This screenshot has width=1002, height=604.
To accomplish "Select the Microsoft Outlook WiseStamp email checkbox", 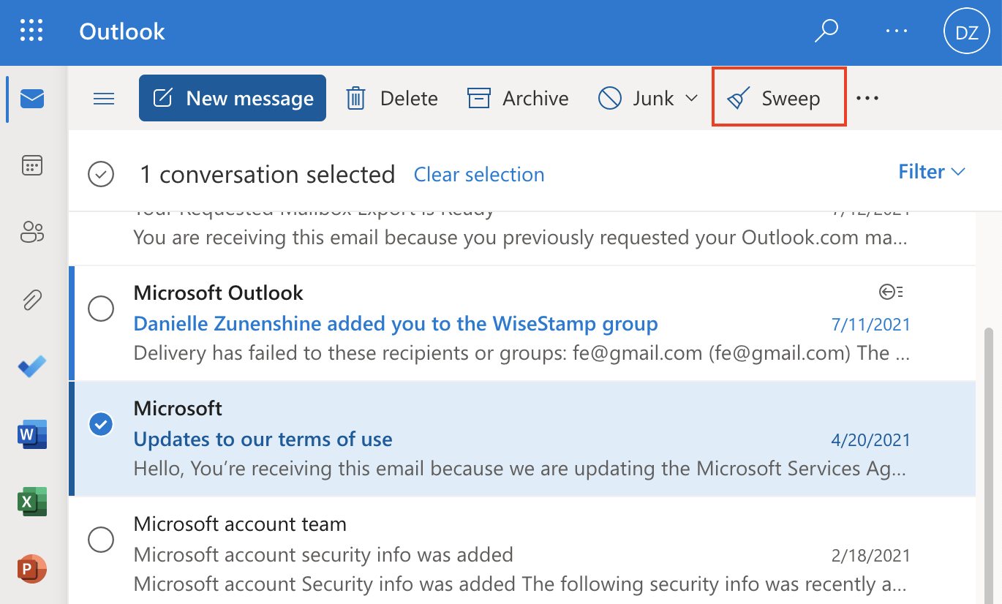I will coord(101,309).
